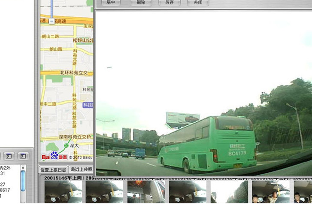Open the third thumbnail with red light

(x=146, y=192)
